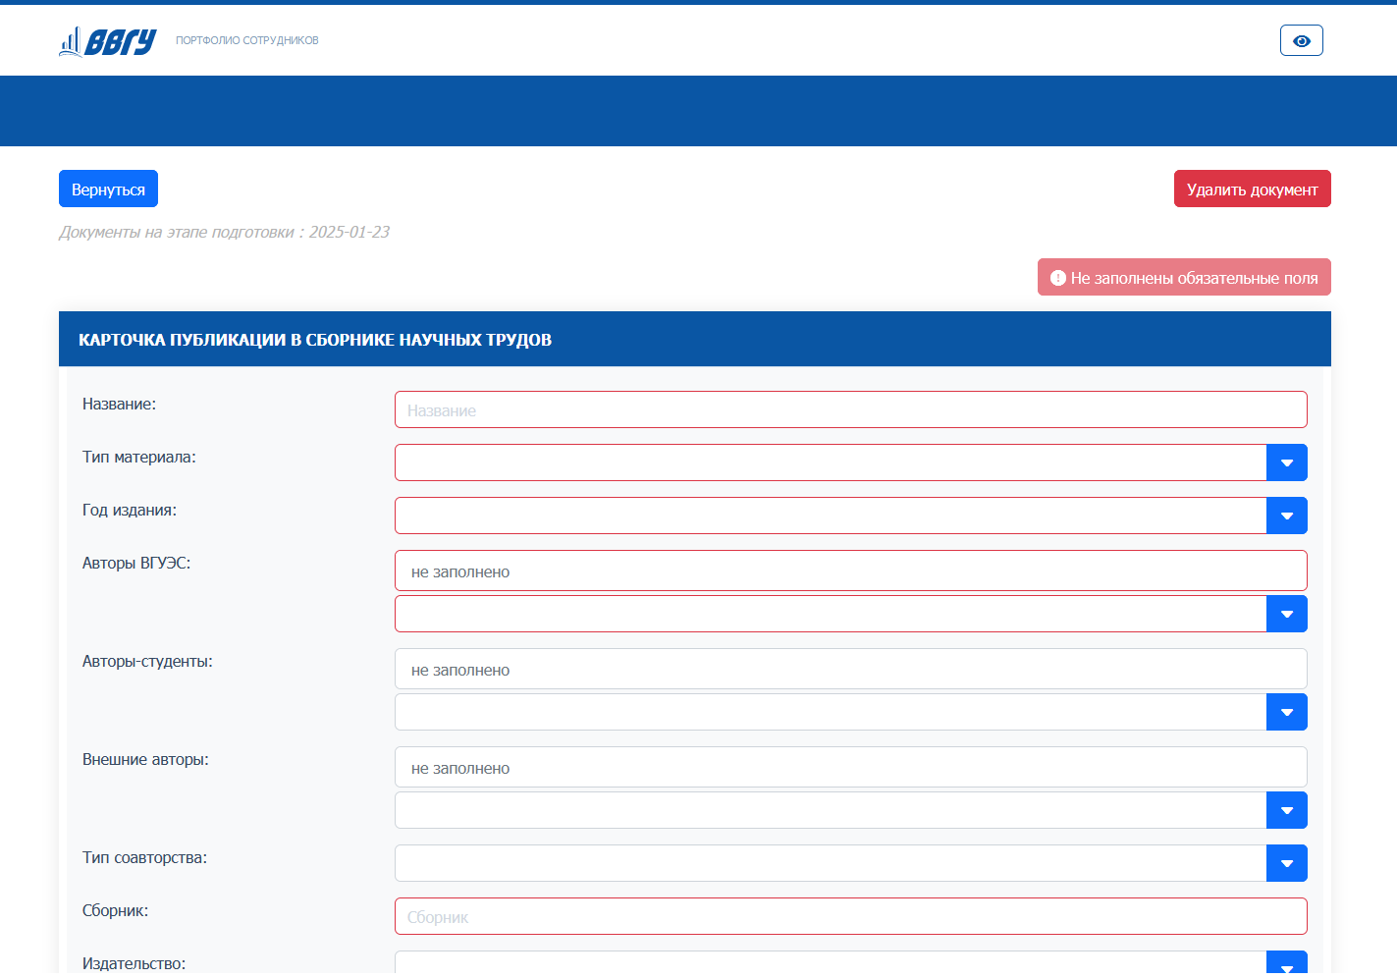The height and width of the screenshot is (978, 1397).
Task: Expand the Тип соавторства dropdown arrow
Action: 1286,863
